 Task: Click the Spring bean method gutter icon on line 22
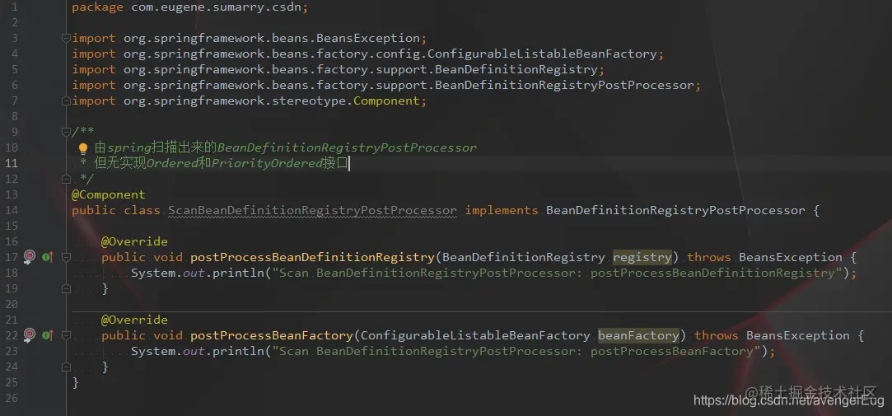pos(30,335)
